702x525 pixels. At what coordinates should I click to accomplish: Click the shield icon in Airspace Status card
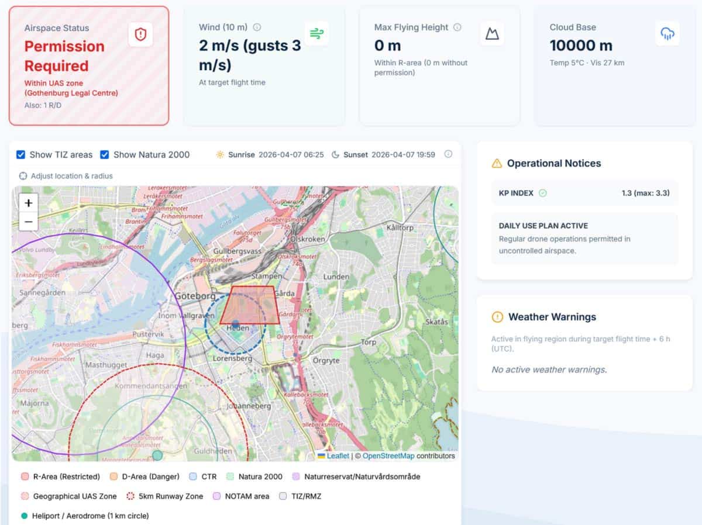[140, 34]
